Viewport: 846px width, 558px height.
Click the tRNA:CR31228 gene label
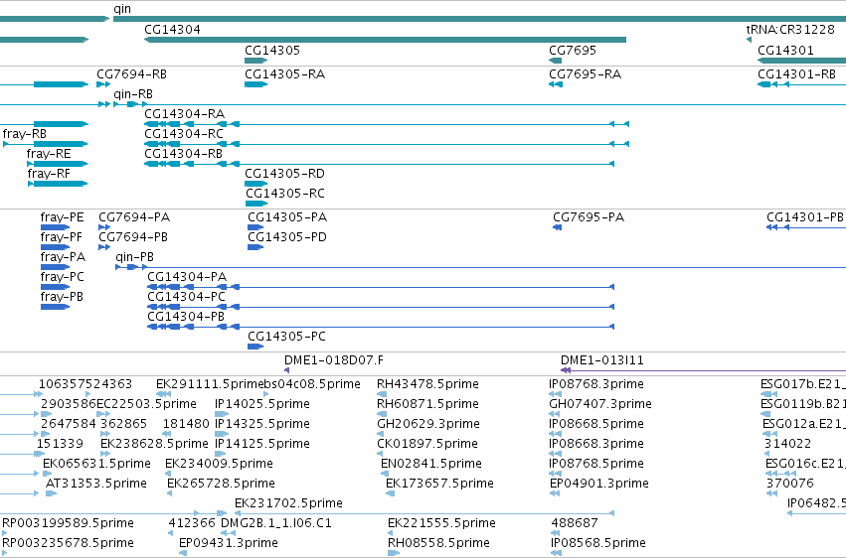click(x=790, y=29)
